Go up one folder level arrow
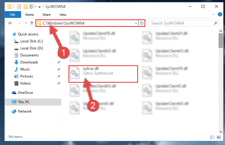 (x=32, y=23)
